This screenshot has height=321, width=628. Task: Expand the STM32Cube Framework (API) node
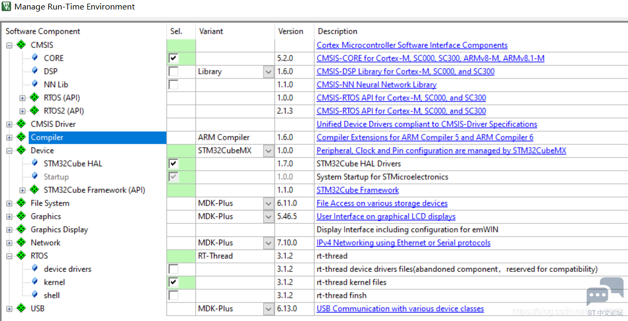click(x=23, y=190)
